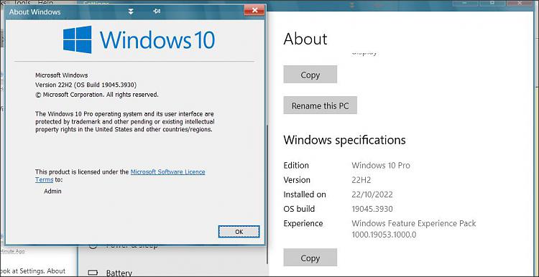This screenshot has height=277, width=539.
Task: Copy Windows specifications with the Copy button under Experience
Action: (x=310, y=258)
